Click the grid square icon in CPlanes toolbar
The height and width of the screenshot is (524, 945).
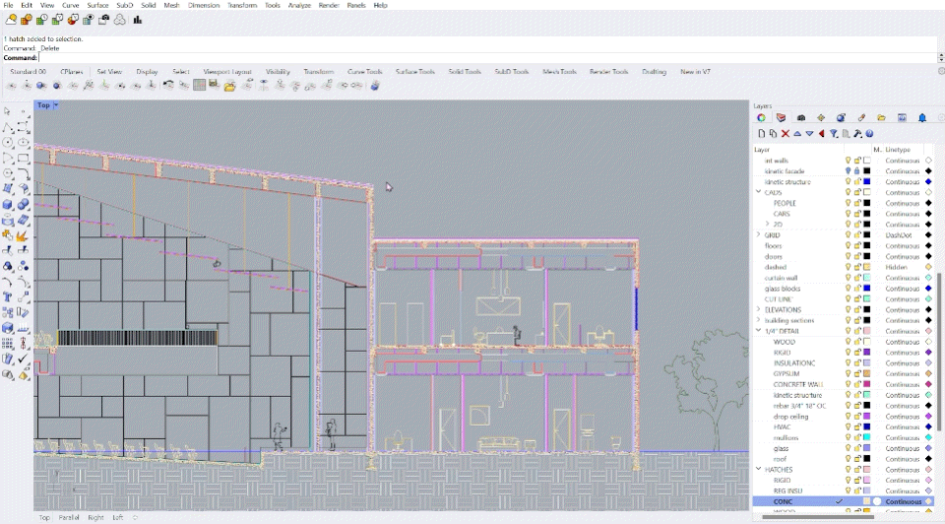[x=199, y=85]
